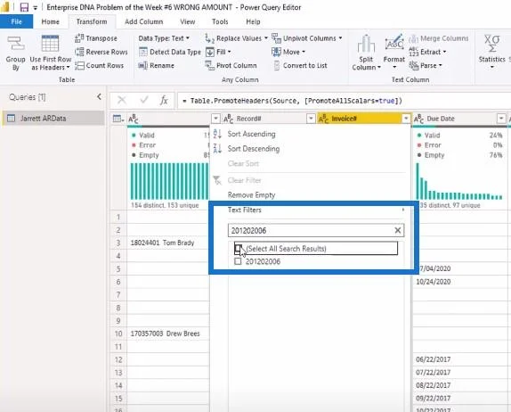The image size is (511, 412).
Task: Select row number 7 header
Action: click(x=118, y=294)
